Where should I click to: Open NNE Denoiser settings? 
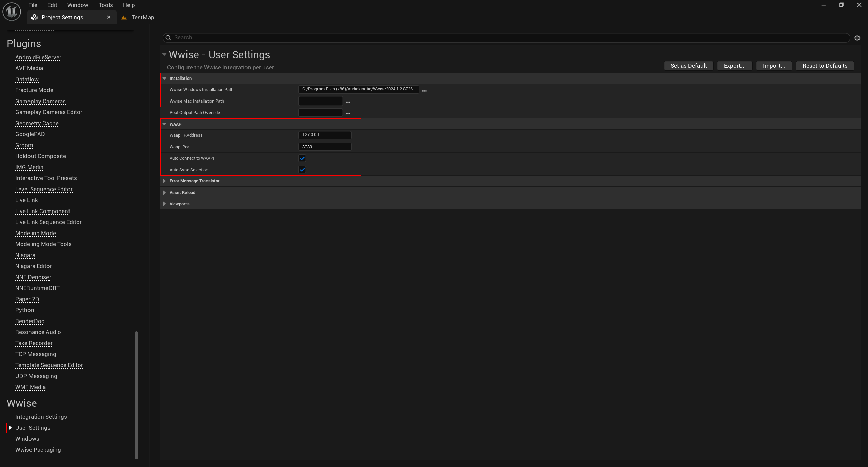click(33, 277)
